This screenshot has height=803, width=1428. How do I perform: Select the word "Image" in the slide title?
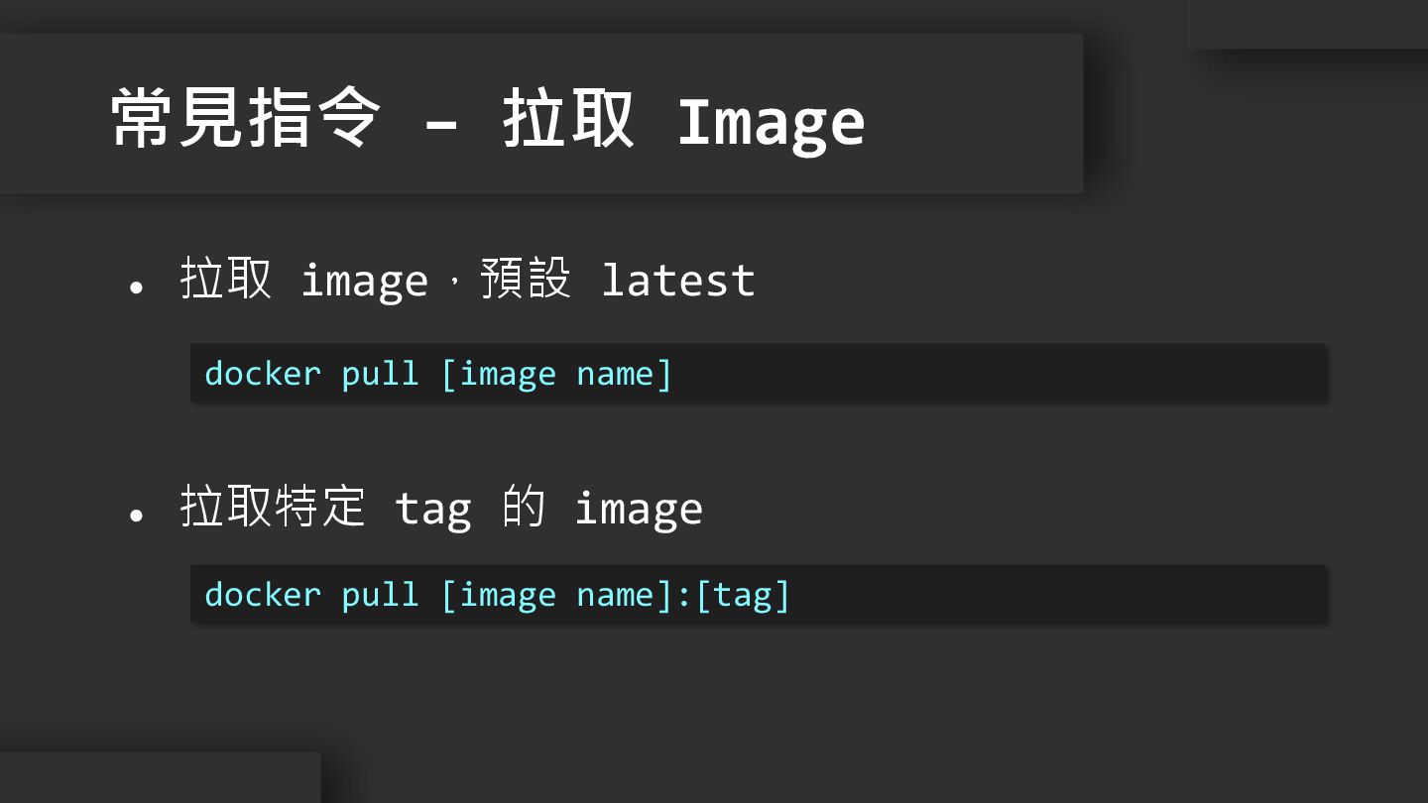point(771,123)
